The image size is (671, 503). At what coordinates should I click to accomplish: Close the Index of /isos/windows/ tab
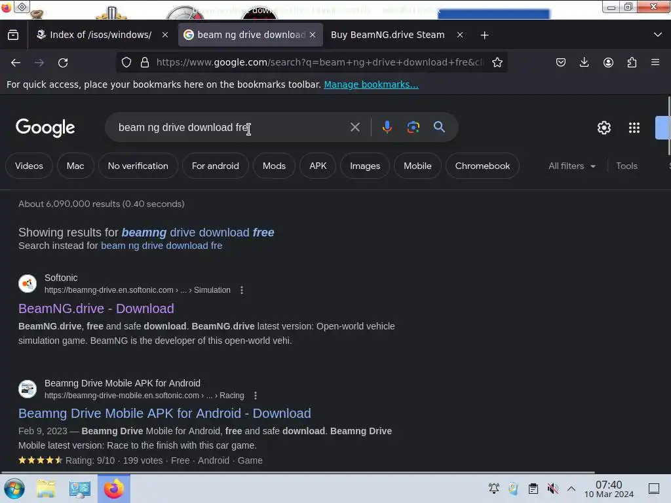165,35
